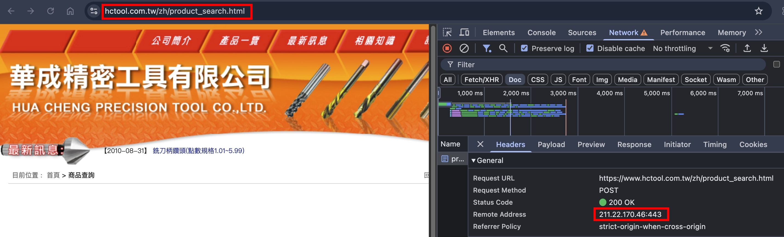Toggle the Preserve log checkbox
Viewport: 784px width, 237px height.
click(524, 48)
